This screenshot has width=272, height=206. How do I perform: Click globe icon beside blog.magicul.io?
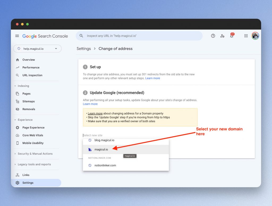[x=90, y=140]
